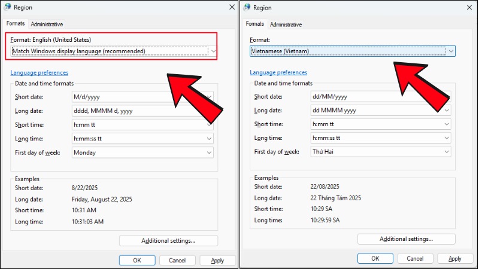Close the Region dialog showing English format

pos(232,7)
